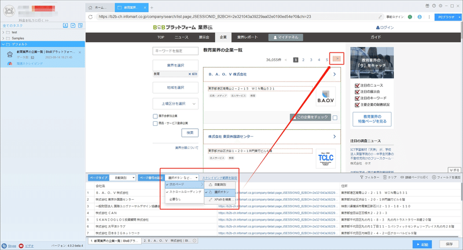Click the TCLC company logo
Image resolution: width=463 pixels, height=250 pixels.
(x=326, y=158)
